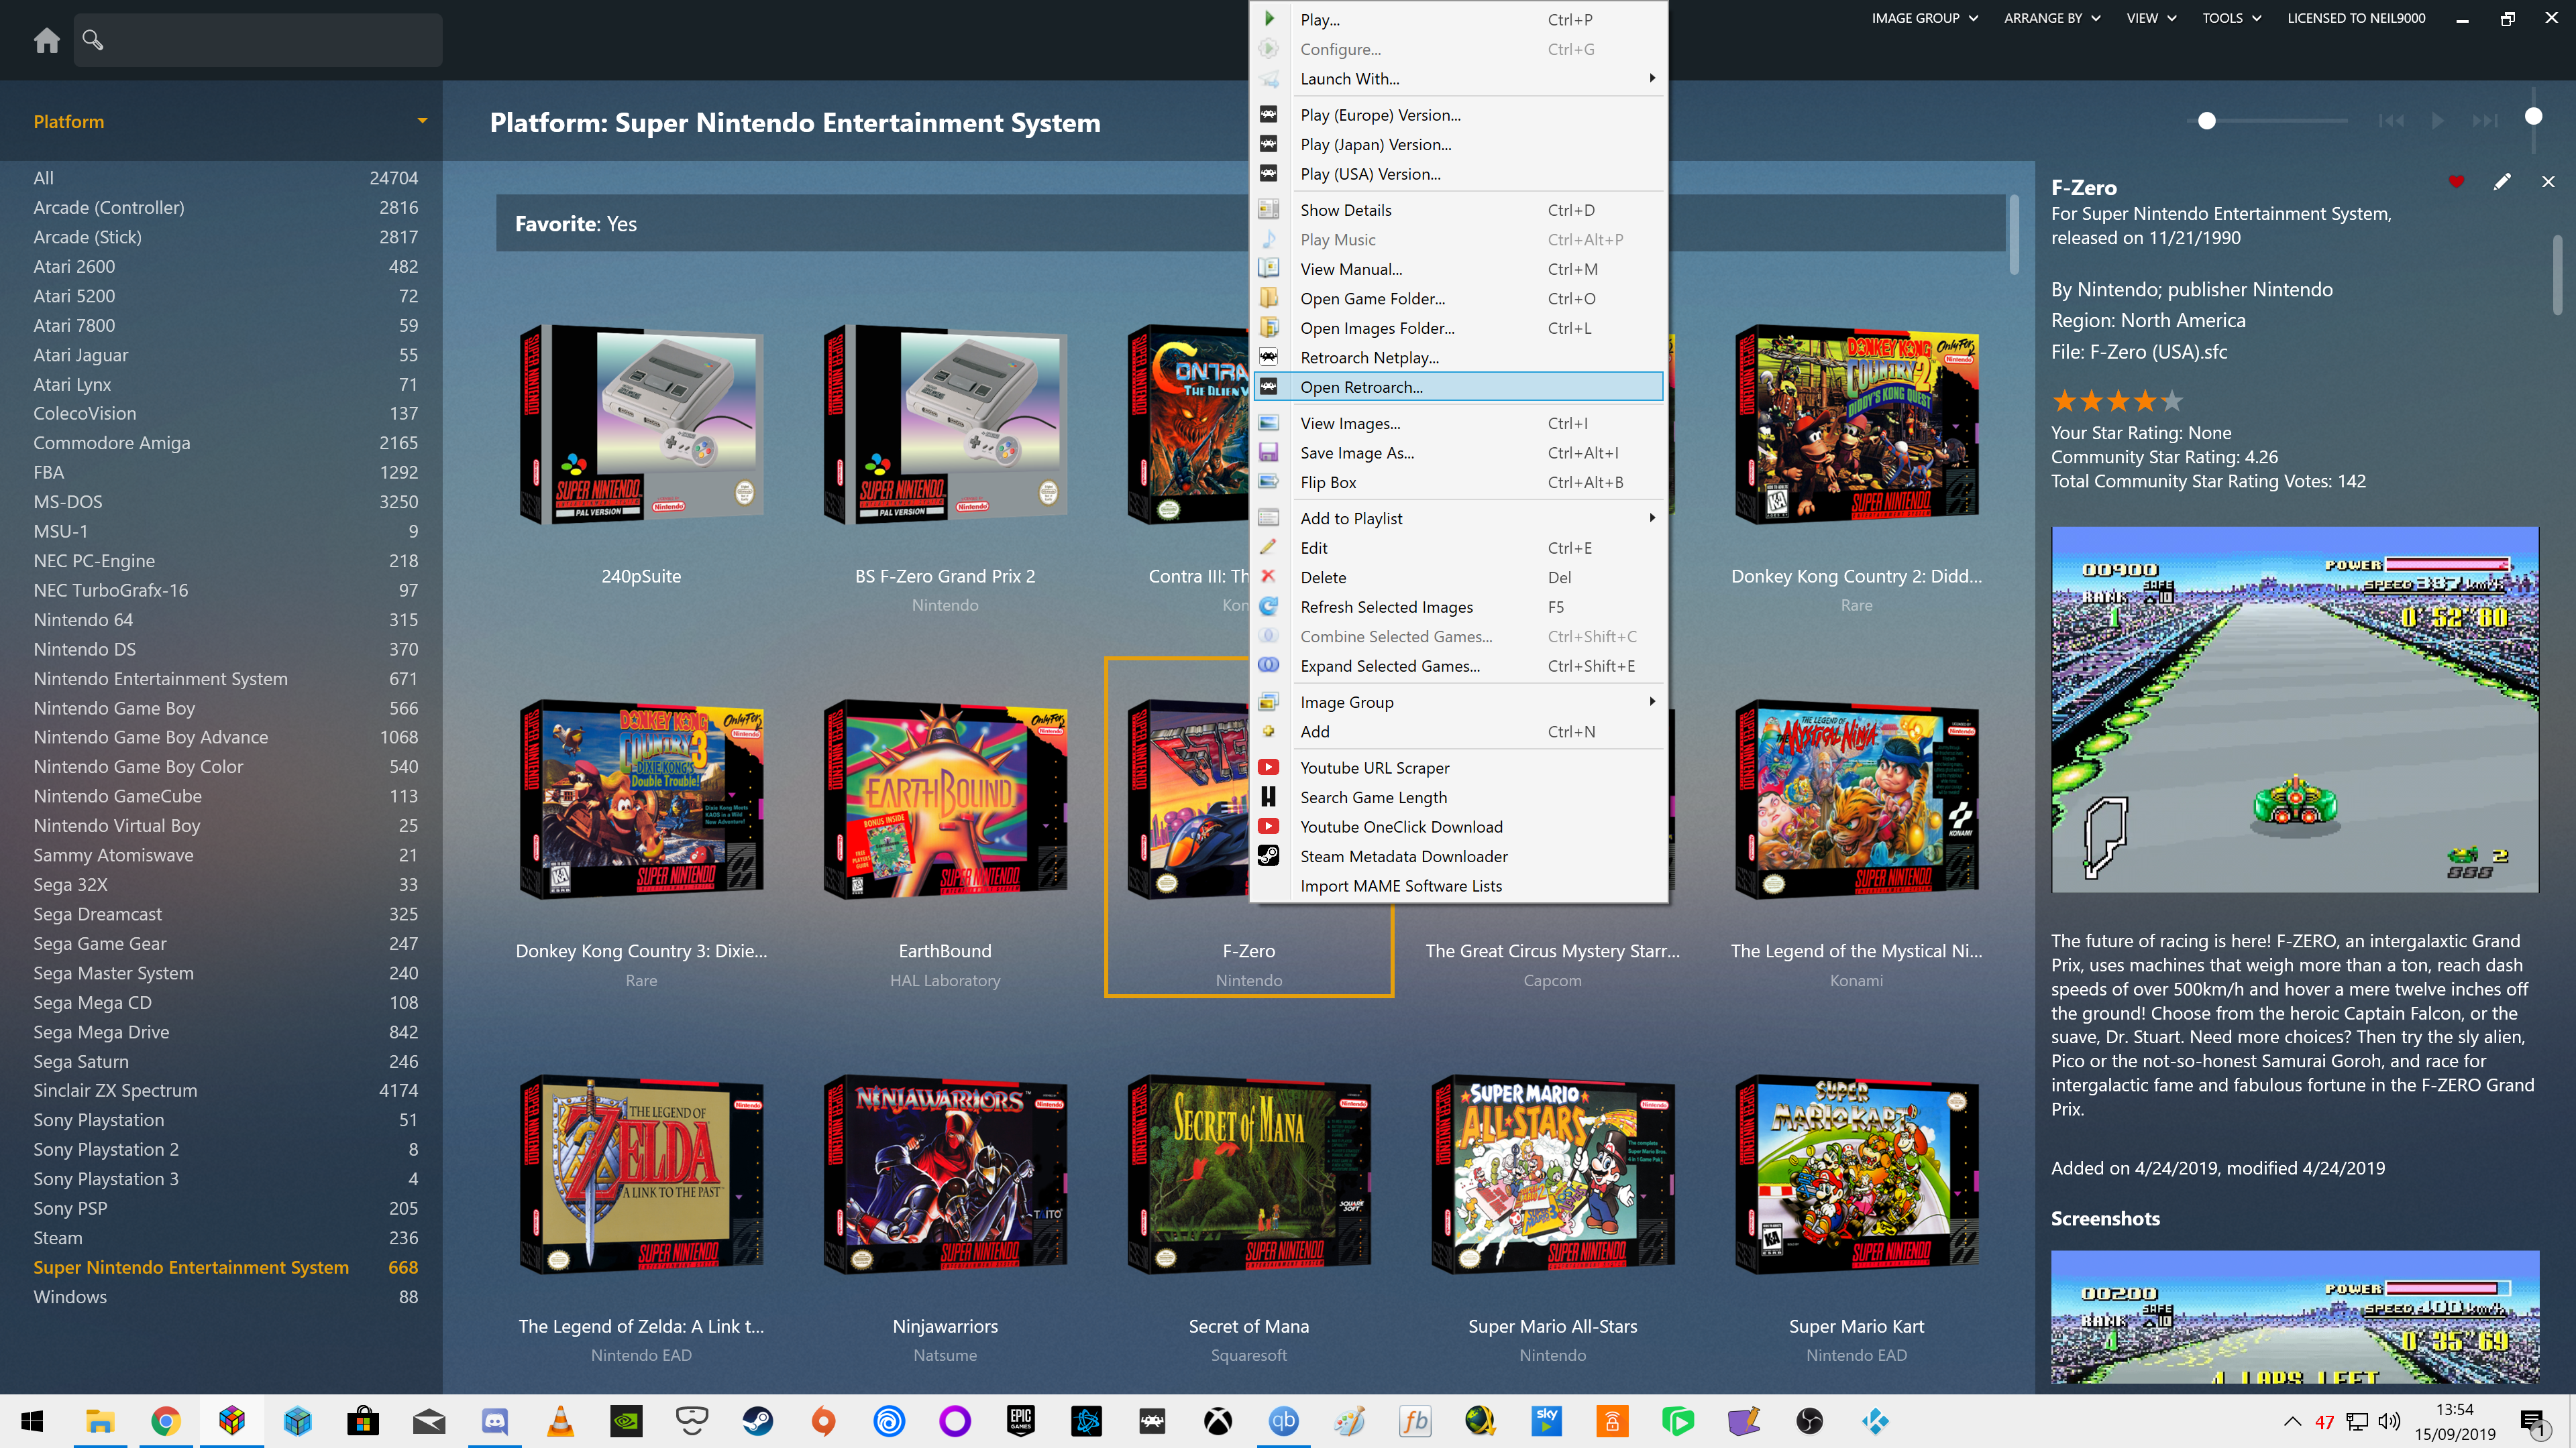
Task: Select Nintendo 64 platform in sidebar
Action: 225,619
